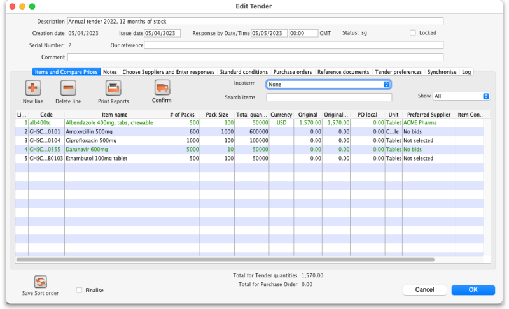Click the Save Sort order icon

tap(41, 282)
